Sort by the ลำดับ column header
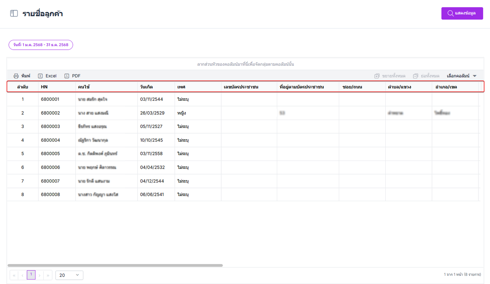 [23, 87]
